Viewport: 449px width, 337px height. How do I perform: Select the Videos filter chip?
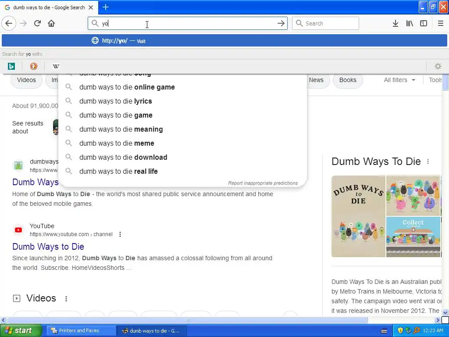click(x=26, y=80)
